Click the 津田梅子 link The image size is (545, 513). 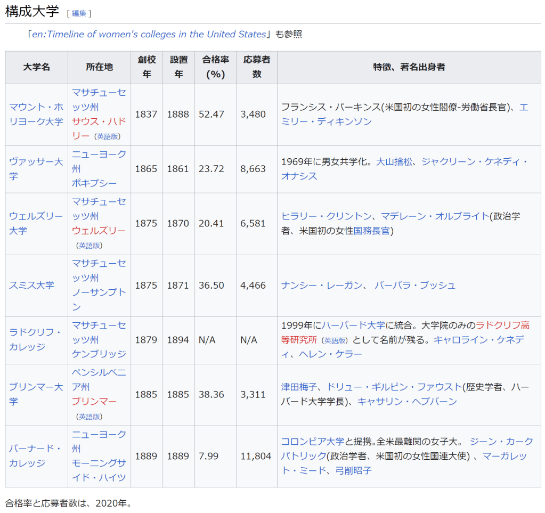[299, 387]
